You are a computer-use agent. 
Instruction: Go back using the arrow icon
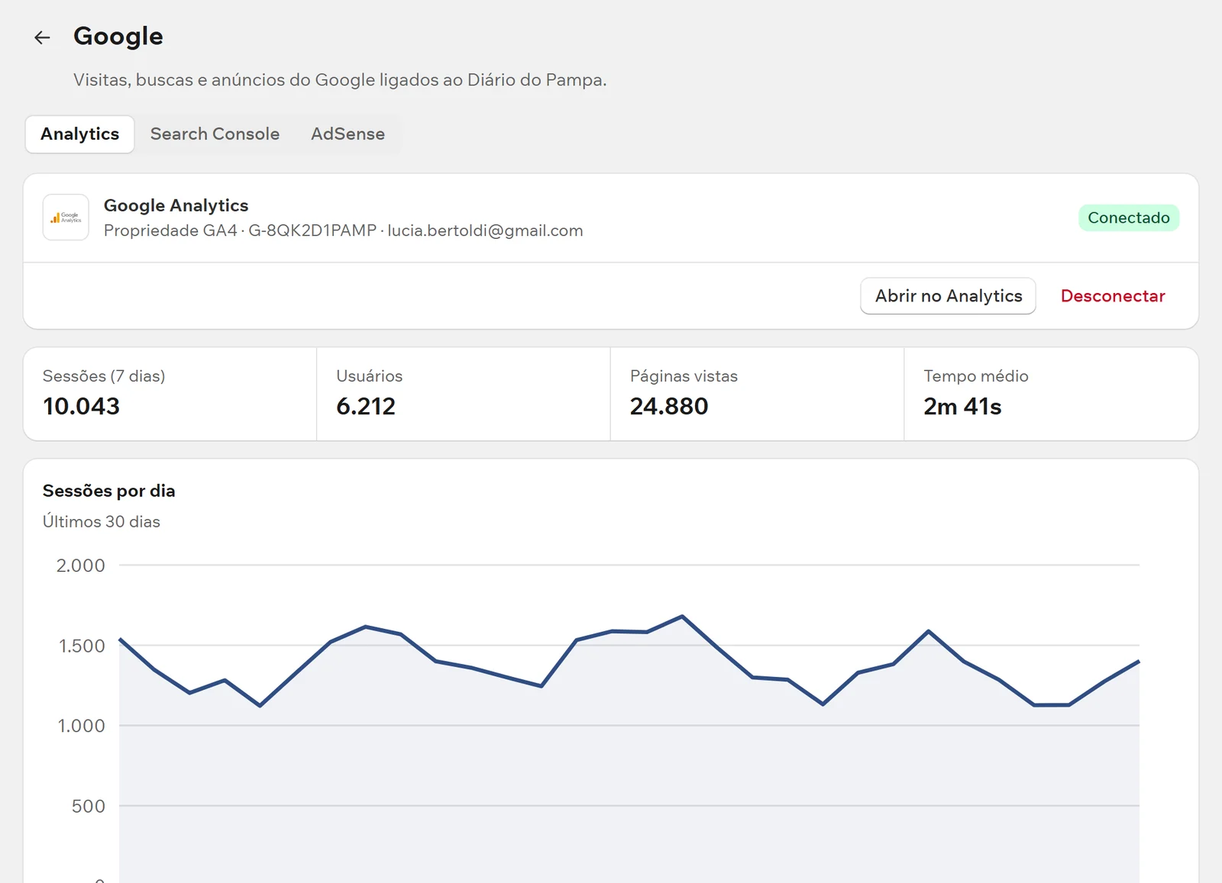tap(42, 37)
